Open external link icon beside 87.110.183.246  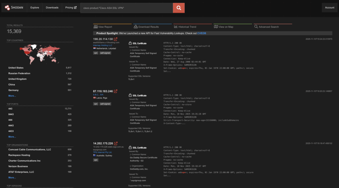(116, 91)
